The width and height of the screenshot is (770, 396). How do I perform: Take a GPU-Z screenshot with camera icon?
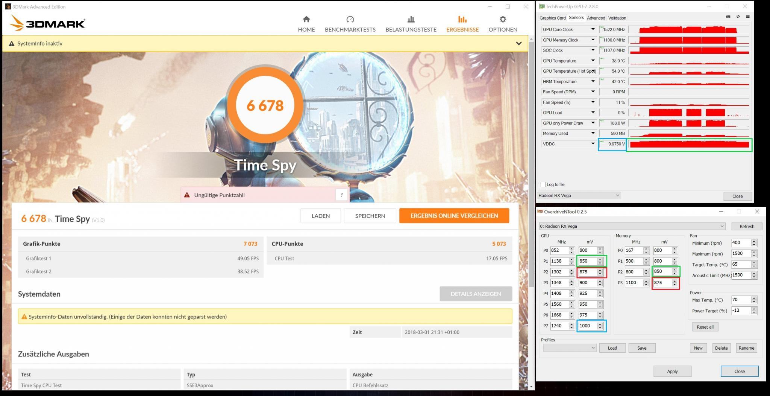pos(728,17)
